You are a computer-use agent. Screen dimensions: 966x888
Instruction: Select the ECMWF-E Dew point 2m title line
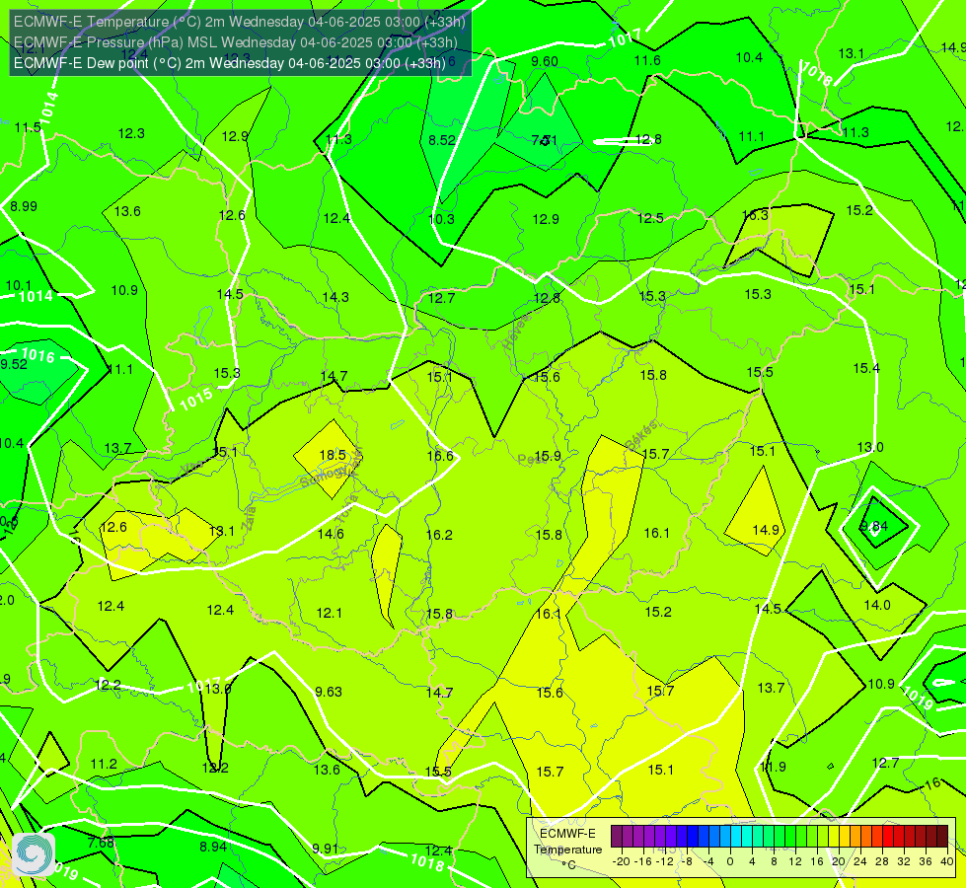click(229, 63)
